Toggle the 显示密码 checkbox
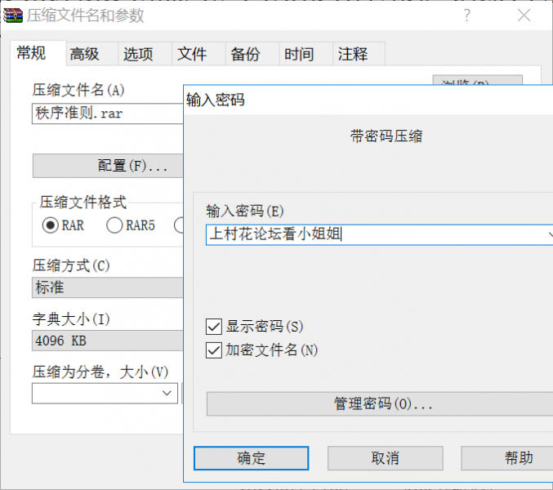This screenshot has height=490, width=553. click(x=214, y=327)
